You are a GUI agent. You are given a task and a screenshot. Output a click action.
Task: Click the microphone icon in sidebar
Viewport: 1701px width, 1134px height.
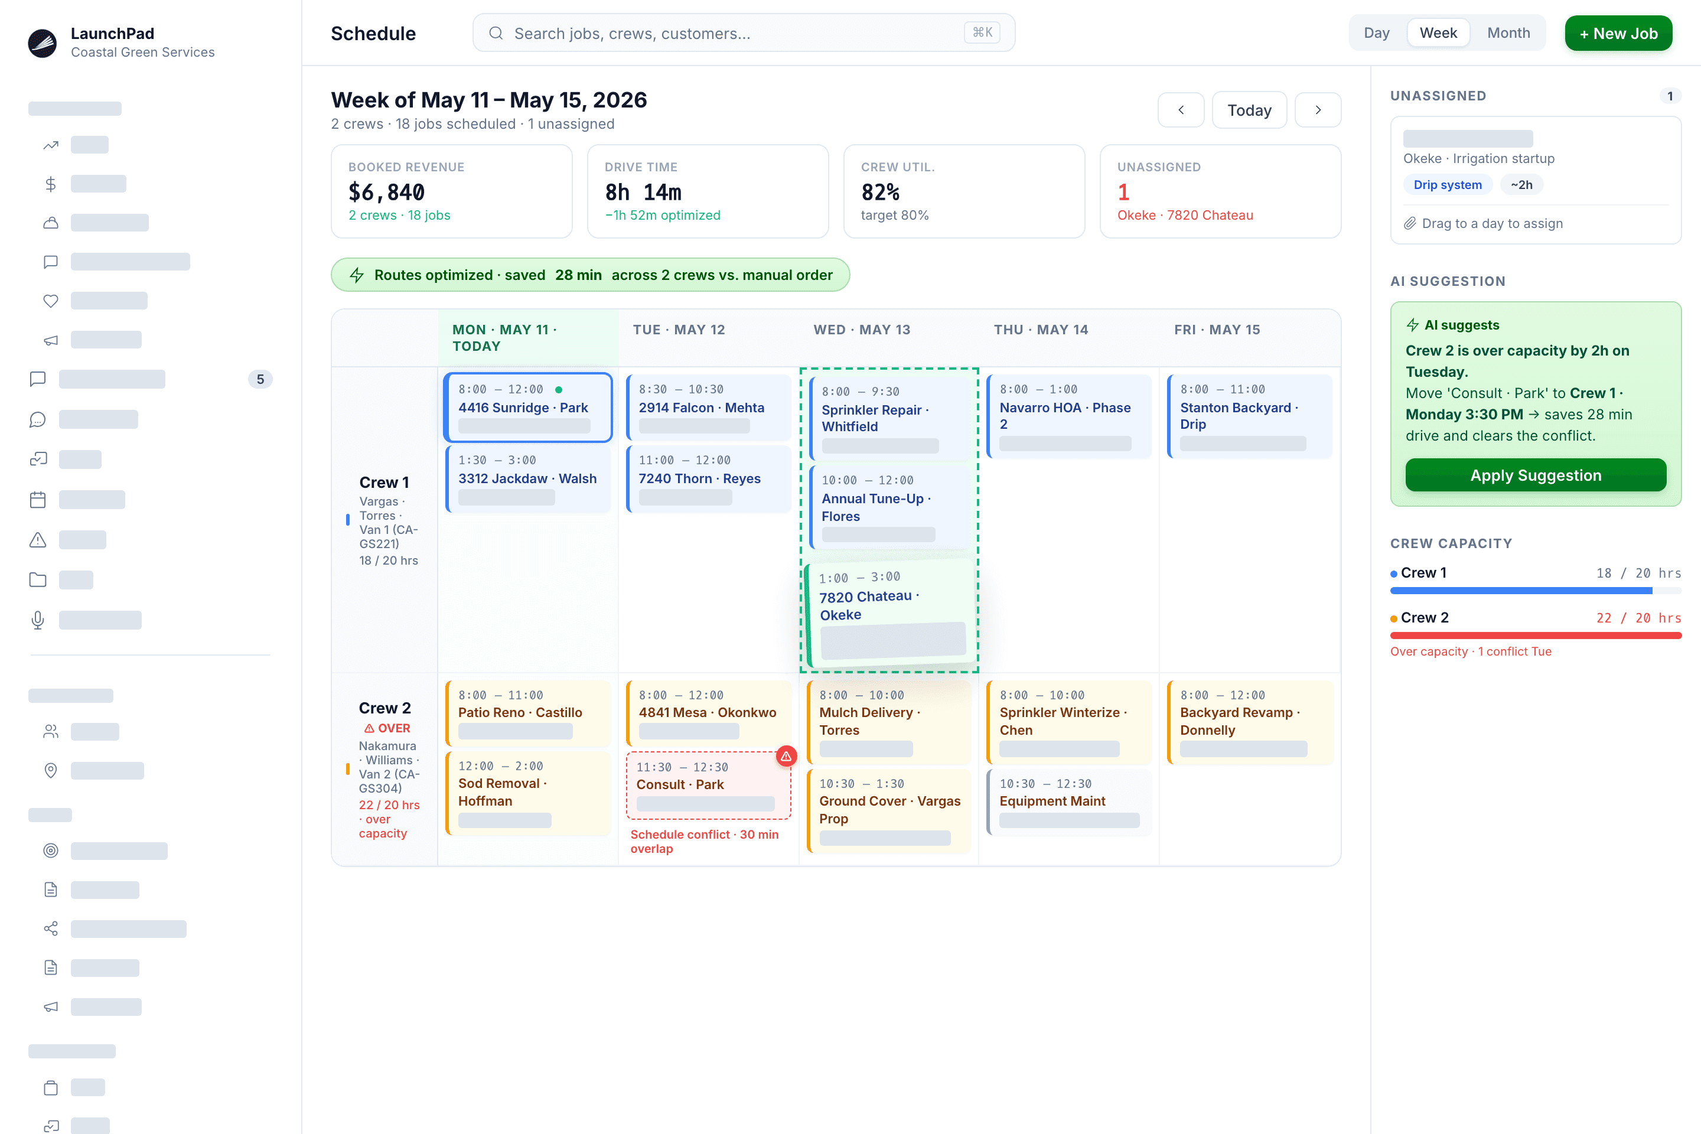point(38,620)
